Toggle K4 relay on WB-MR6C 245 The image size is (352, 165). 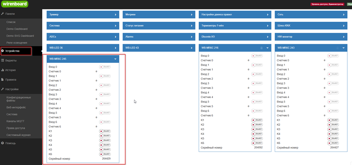pyautogui.click(x=105, y=145)
